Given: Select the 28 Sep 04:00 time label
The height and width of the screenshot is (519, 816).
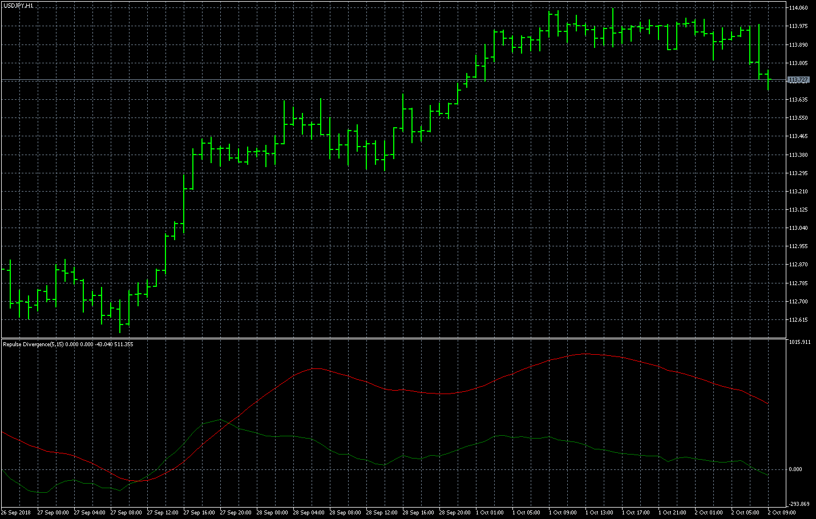Looking at the screenshot, I should 309,513.
